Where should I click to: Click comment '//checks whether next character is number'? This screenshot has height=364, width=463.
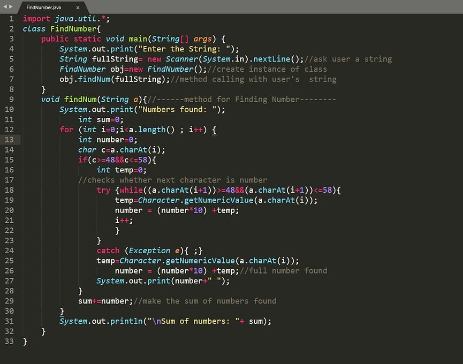coord(172,180)
